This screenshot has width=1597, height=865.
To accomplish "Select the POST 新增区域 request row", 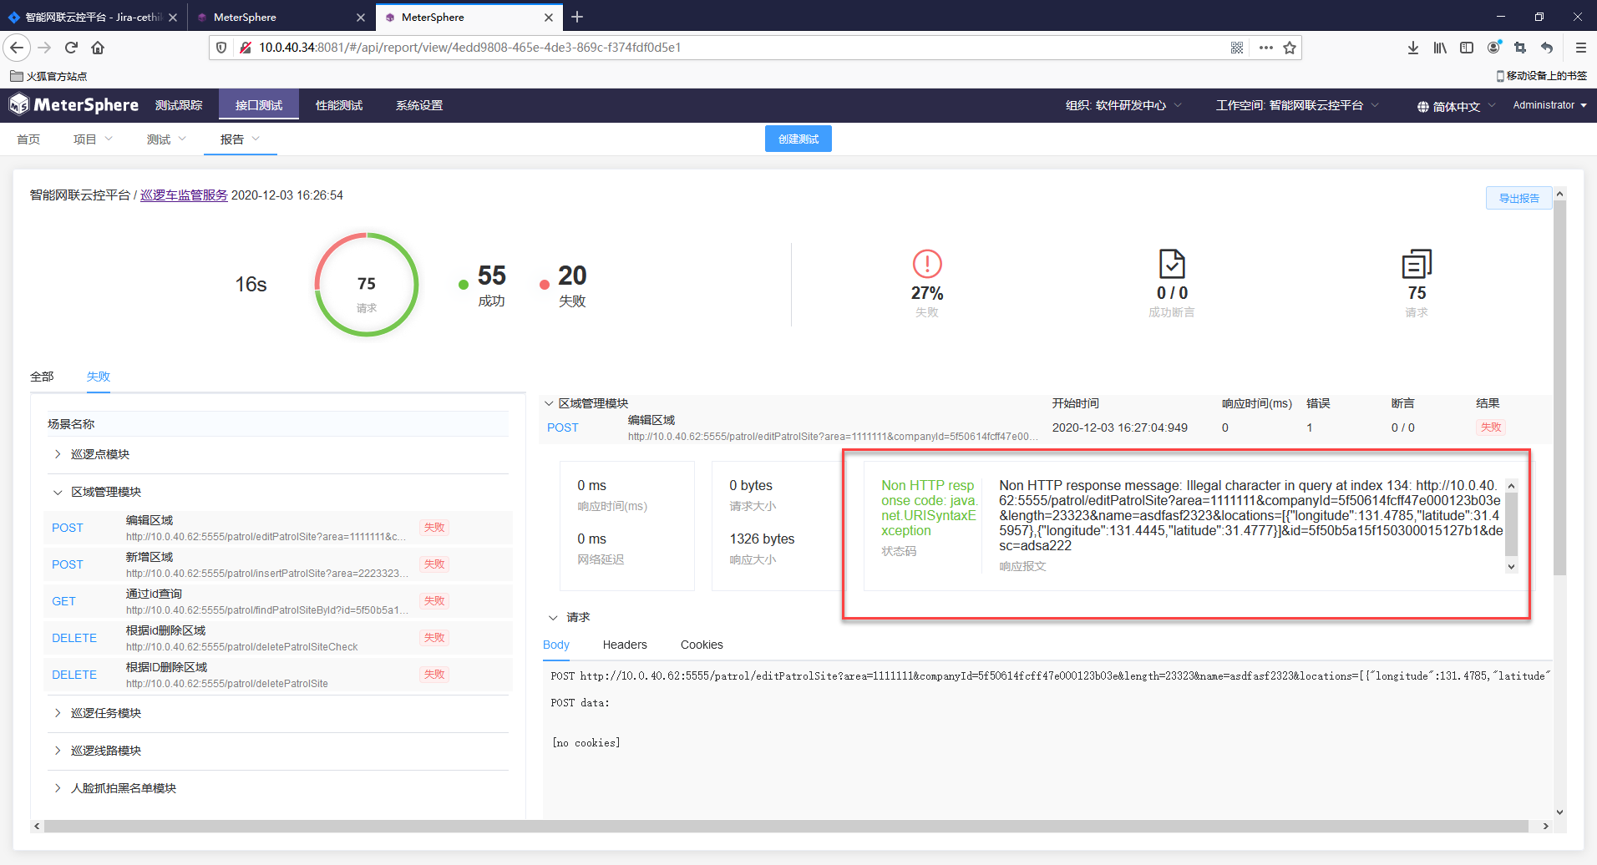I will pyautogui.click(x=277, y=564).
